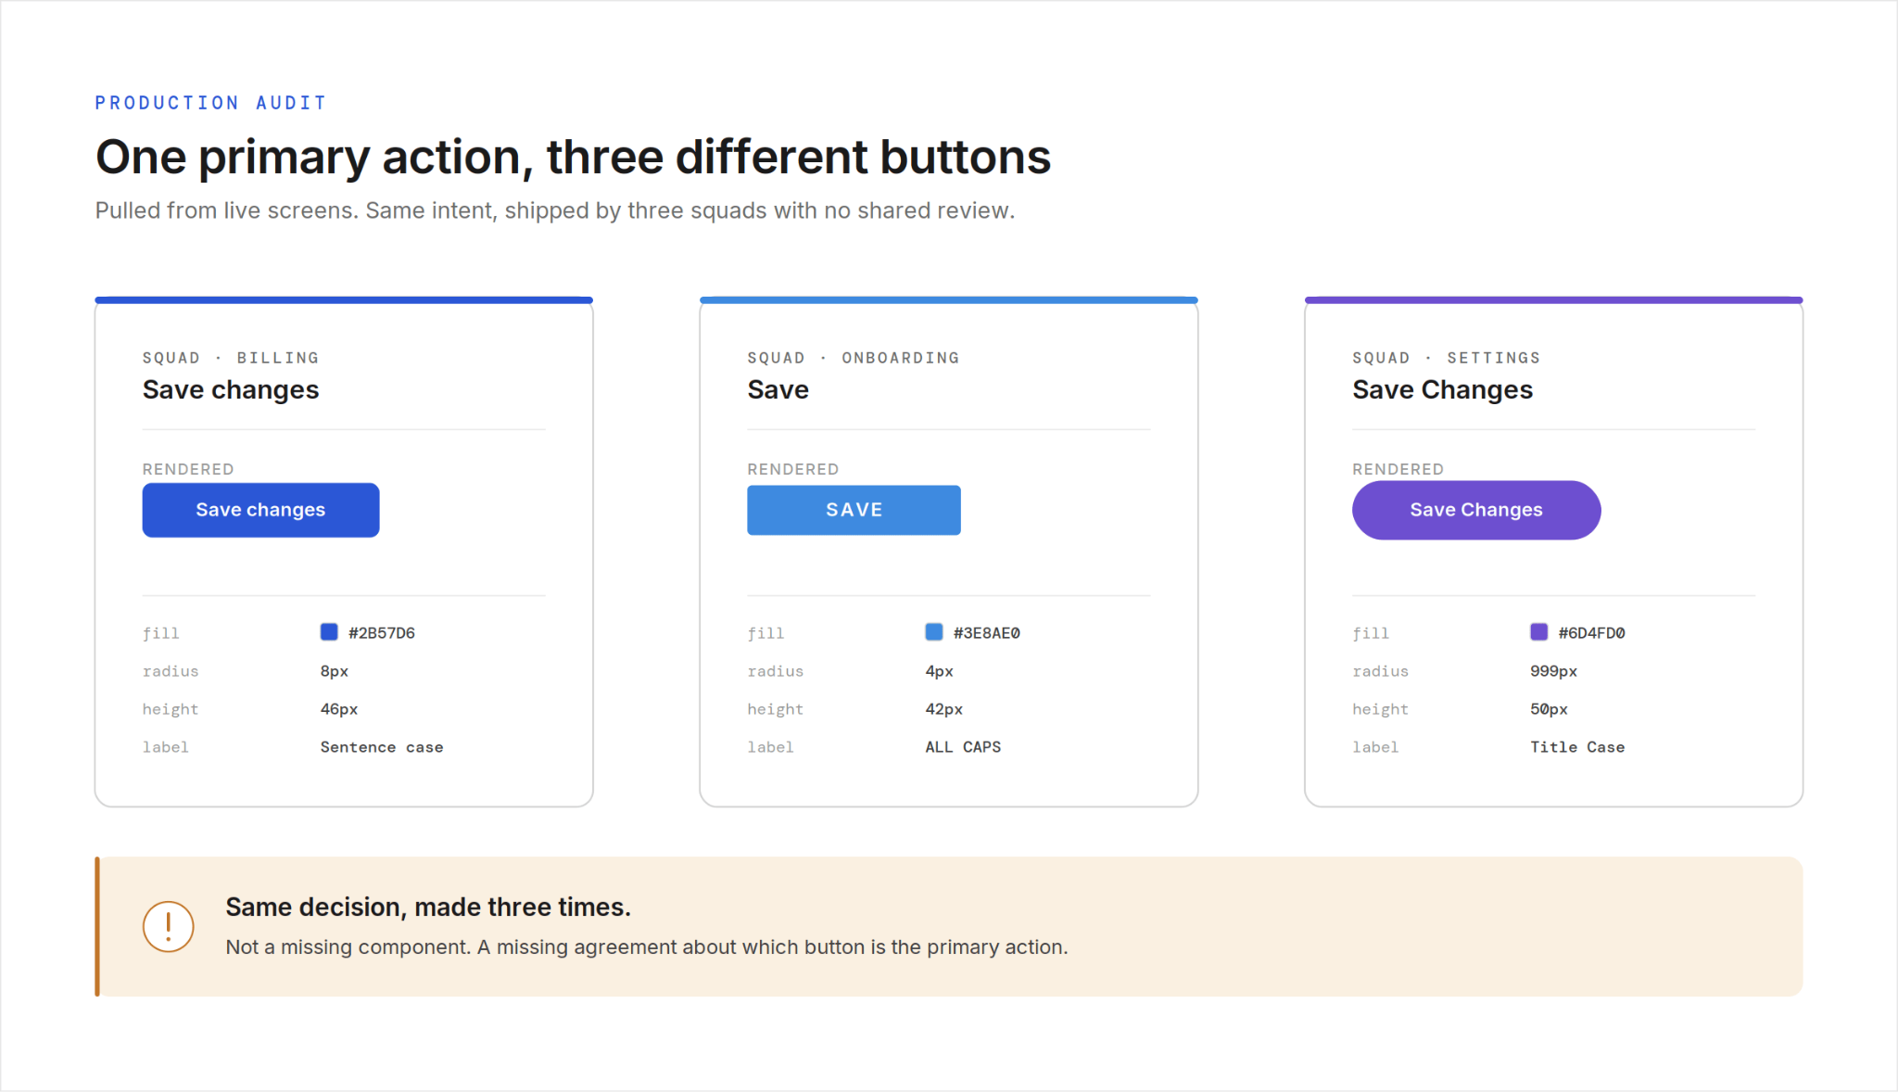Click the Settings card title 'Save Changes'
This screenshot has height=1092, width=1898.
click(1442, 390)
